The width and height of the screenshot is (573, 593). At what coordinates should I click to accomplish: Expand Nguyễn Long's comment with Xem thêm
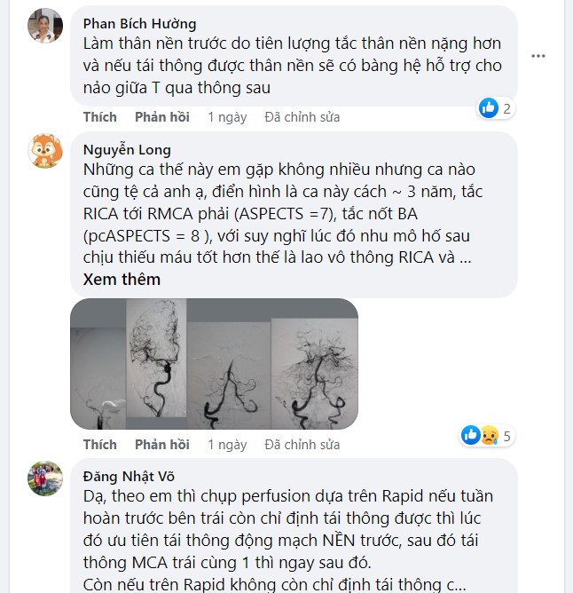point(122,279)
